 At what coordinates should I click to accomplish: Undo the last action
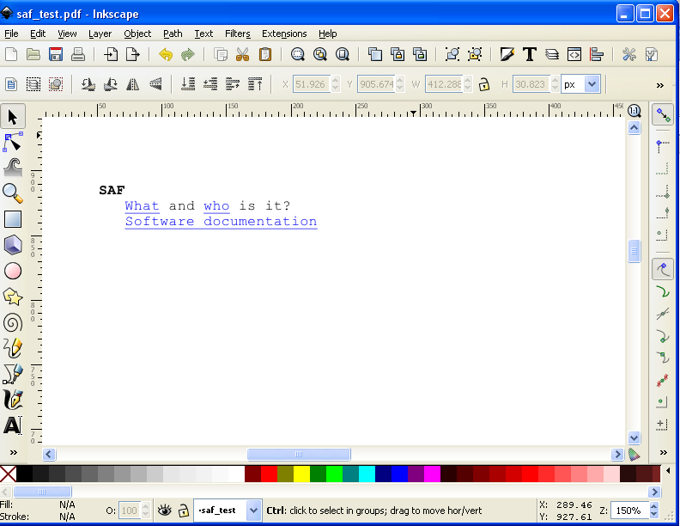pyautogui.click(x=166, y=55)
